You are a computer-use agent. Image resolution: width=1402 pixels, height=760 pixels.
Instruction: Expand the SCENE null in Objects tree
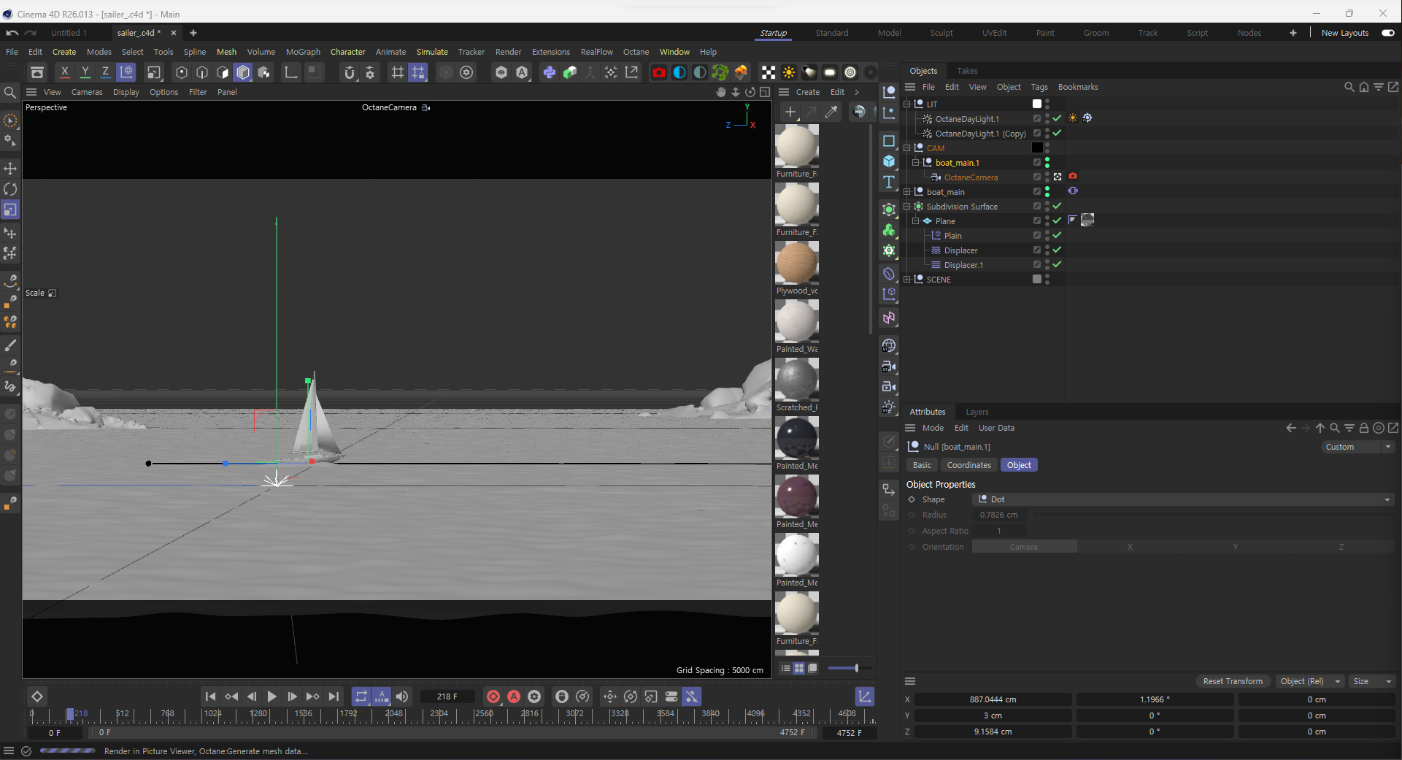[907, 280]
